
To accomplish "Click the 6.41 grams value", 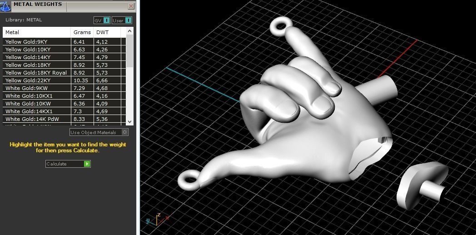I will [79, 42].
